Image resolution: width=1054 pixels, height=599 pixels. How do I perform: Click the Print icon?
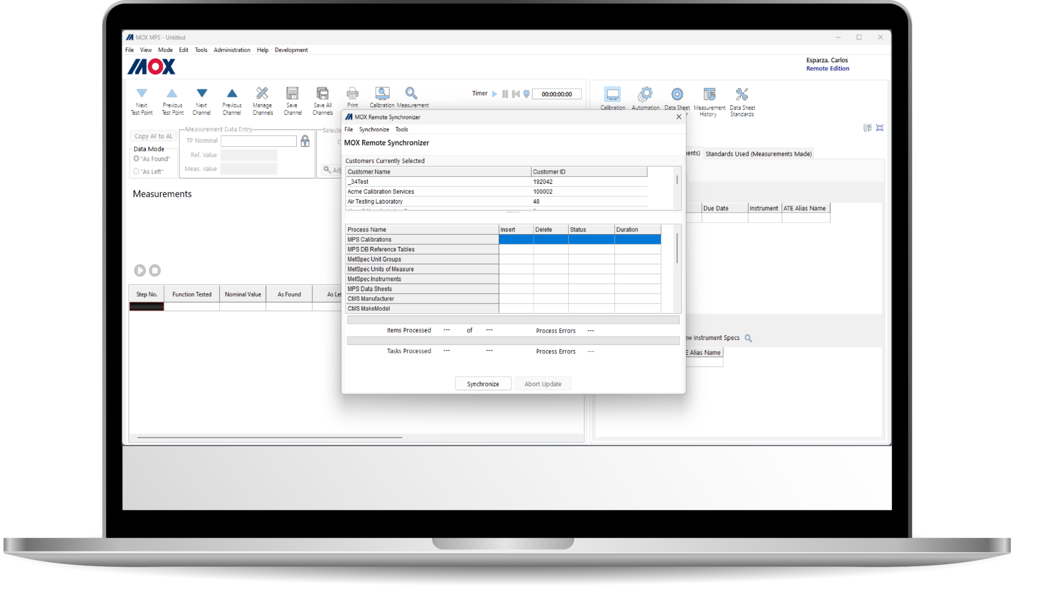point(352,93)
